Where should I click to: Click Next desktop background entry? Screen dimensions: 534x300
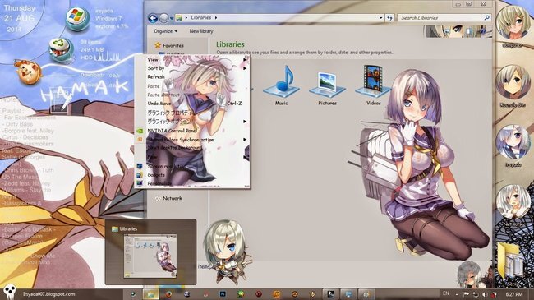(175, 148)
